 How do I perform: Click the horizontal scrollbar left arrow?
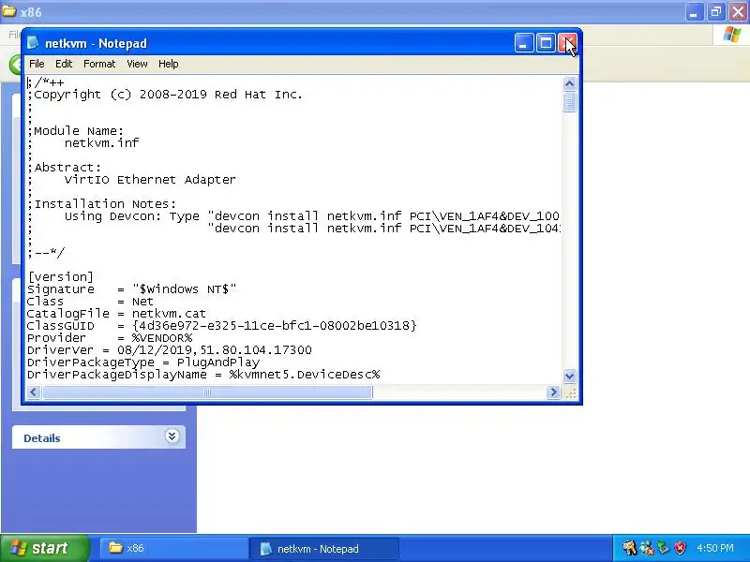coord(33,392)
